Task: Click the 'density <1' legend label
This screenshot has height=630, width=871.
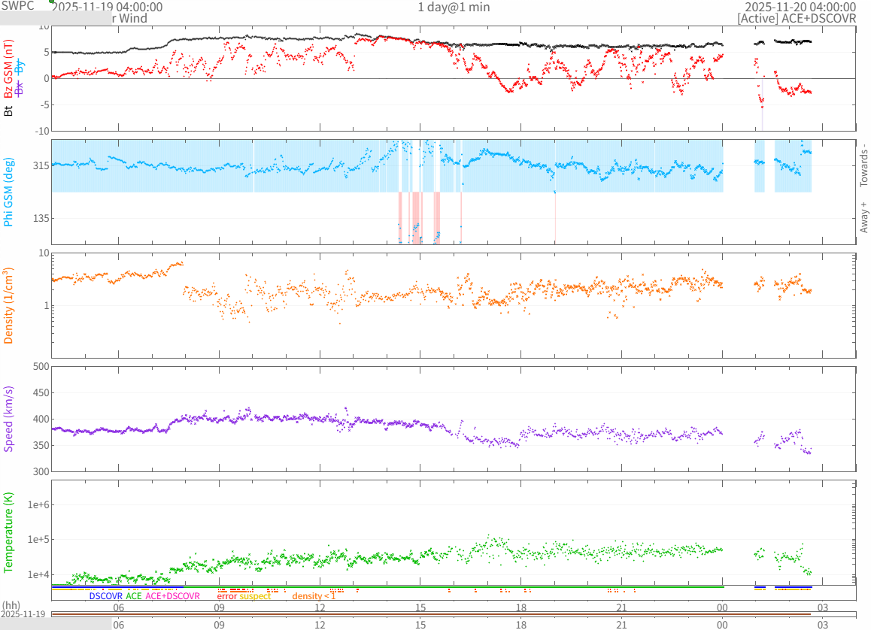Action: click(x=314, y=596)
